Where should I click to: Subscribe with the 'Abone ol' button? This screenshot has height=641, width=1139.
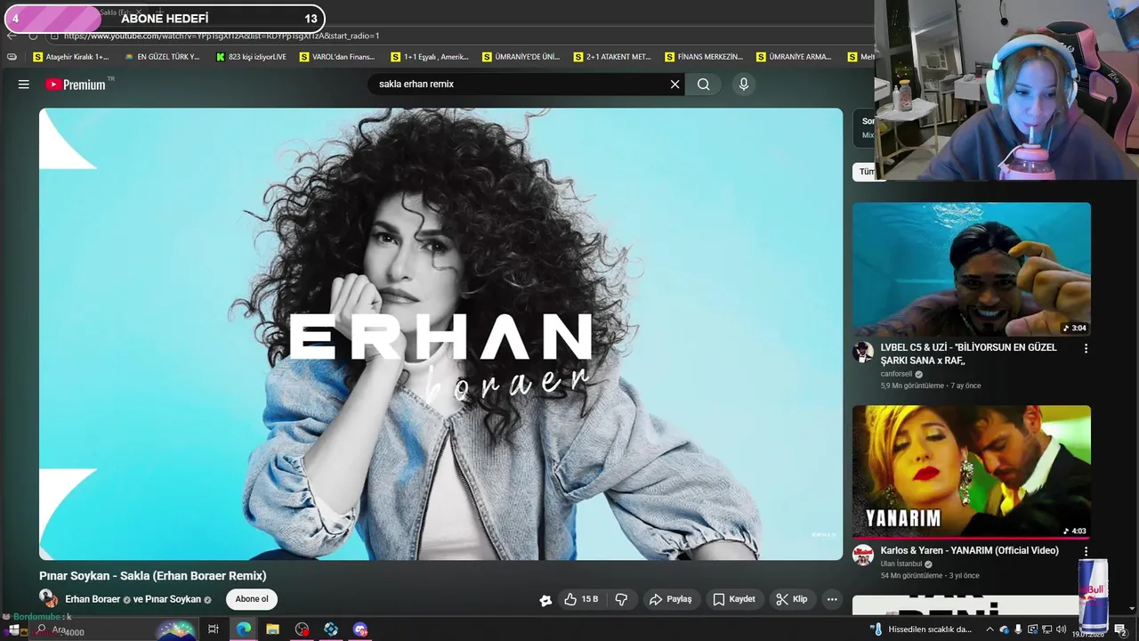pos(252,599)
